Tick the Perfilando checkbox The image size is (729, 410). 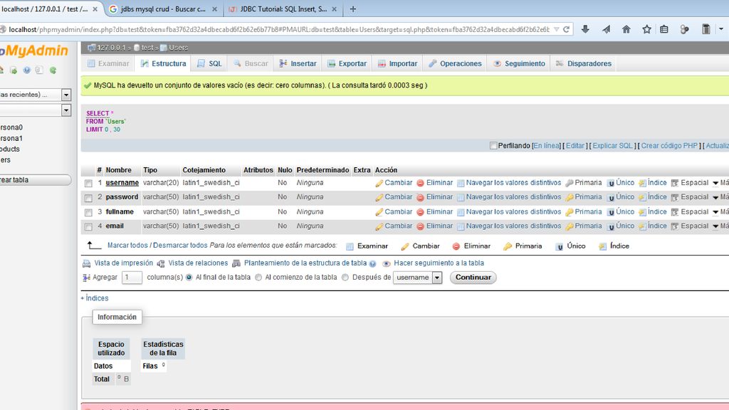click(493, 145)
